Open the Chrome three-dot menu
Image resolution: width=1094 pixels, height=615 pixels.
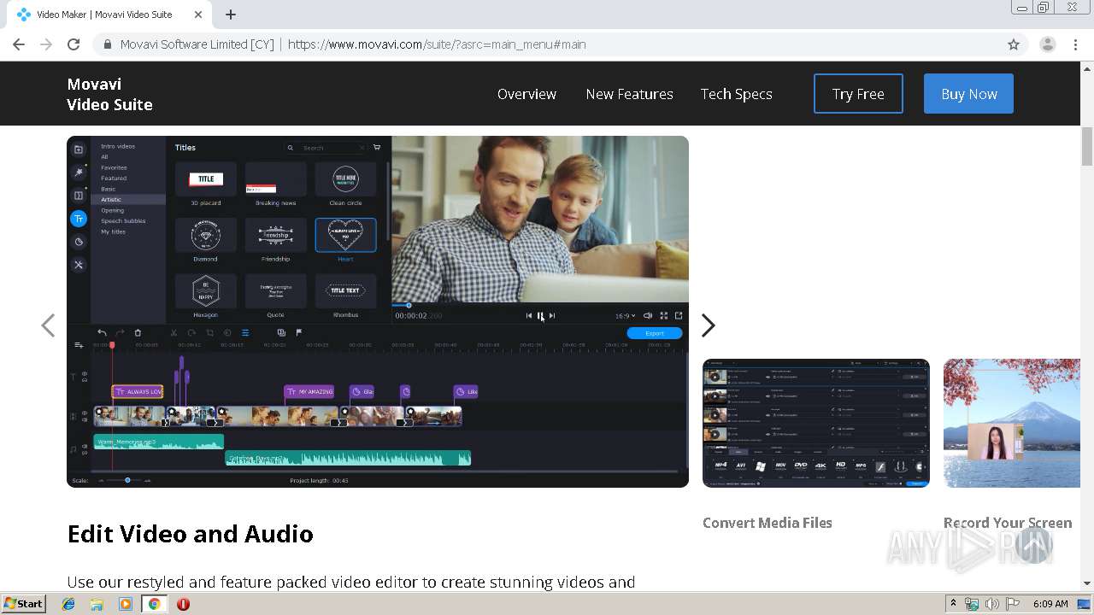tap(1075, 44)
